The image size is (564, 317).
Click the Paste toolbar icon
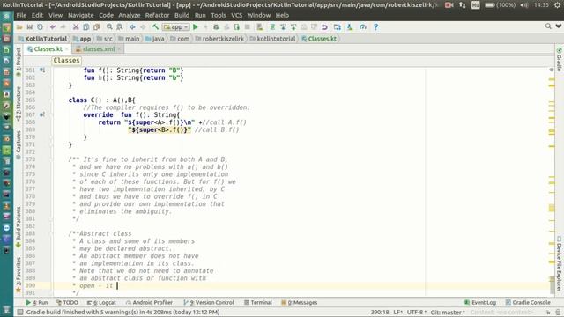click(96, 27)
